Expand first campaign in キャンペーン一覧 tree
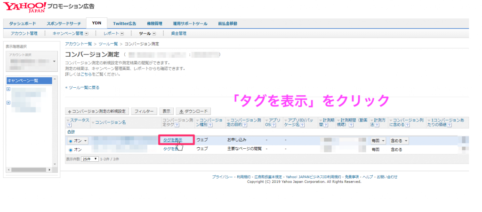 8,89
